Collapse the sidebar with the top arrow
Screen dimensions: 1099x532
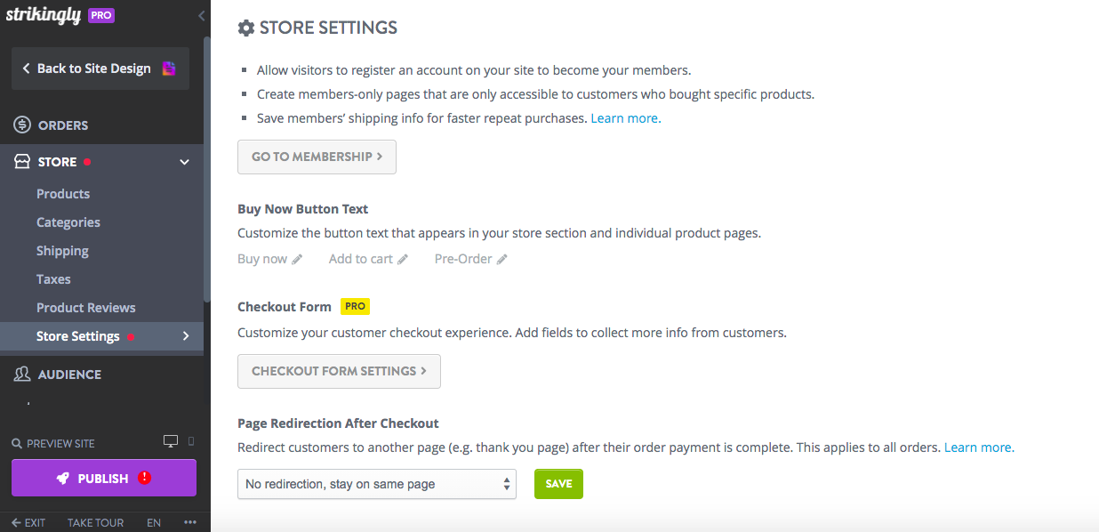pyautogui.click(x=201, y=16)
